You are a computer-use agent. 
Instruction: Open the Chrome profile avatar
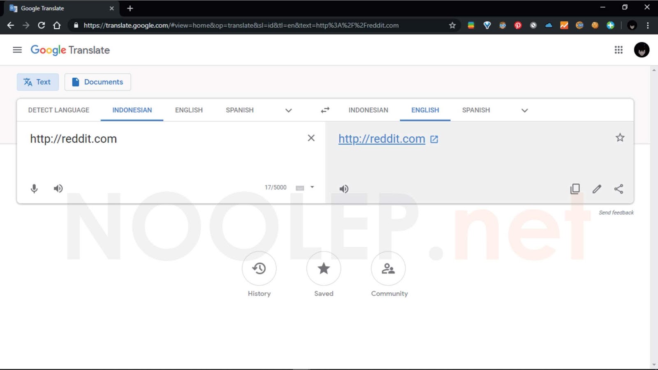(x=632, y=25)
